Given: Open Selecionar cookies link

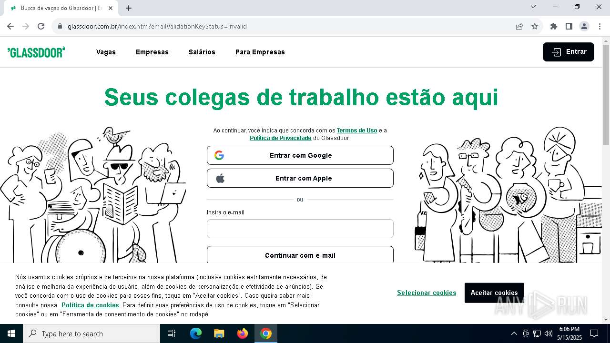Looking at the screenshot, I should 427,293.
